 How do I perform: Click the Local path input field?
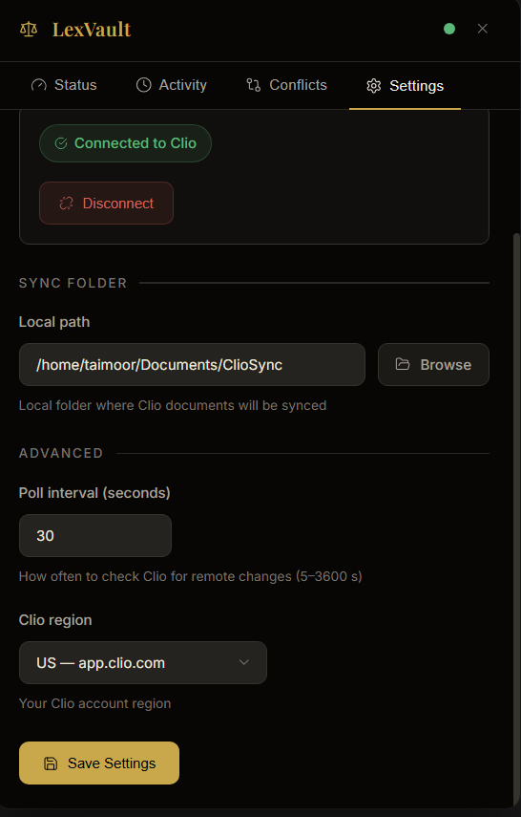(x=192, y=365)
